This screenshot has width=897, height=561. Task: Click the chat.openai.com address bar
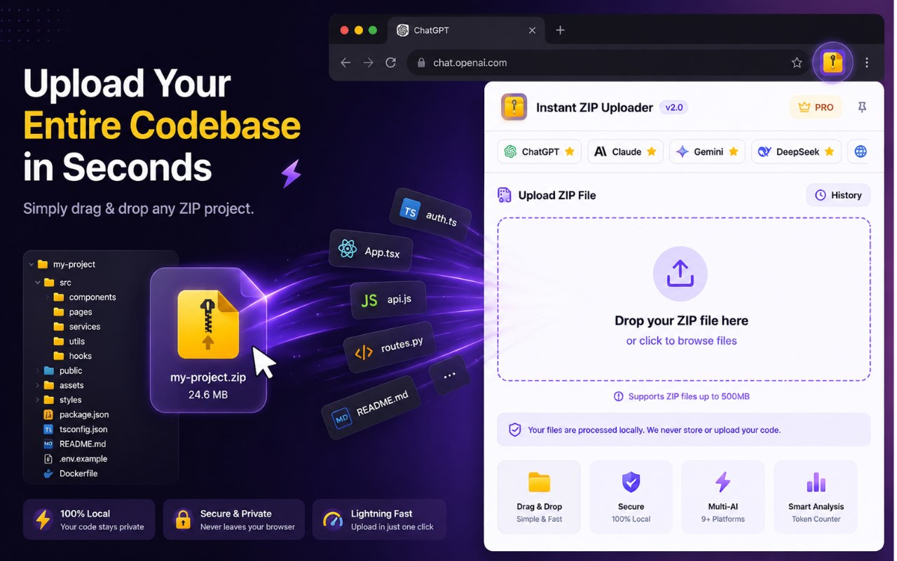click(x=608, y=62)
